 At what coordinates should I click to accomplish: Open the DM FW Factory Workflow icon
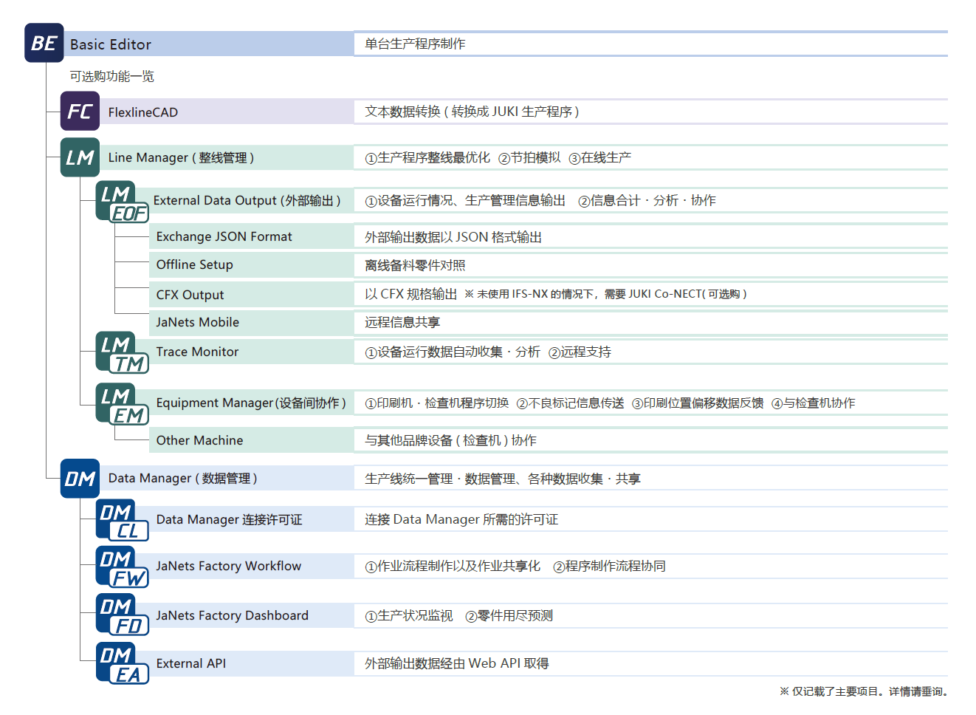[x=122, y=567]
